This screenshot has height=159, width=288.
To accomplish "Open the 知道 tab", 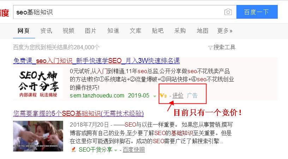I will 113,31.
